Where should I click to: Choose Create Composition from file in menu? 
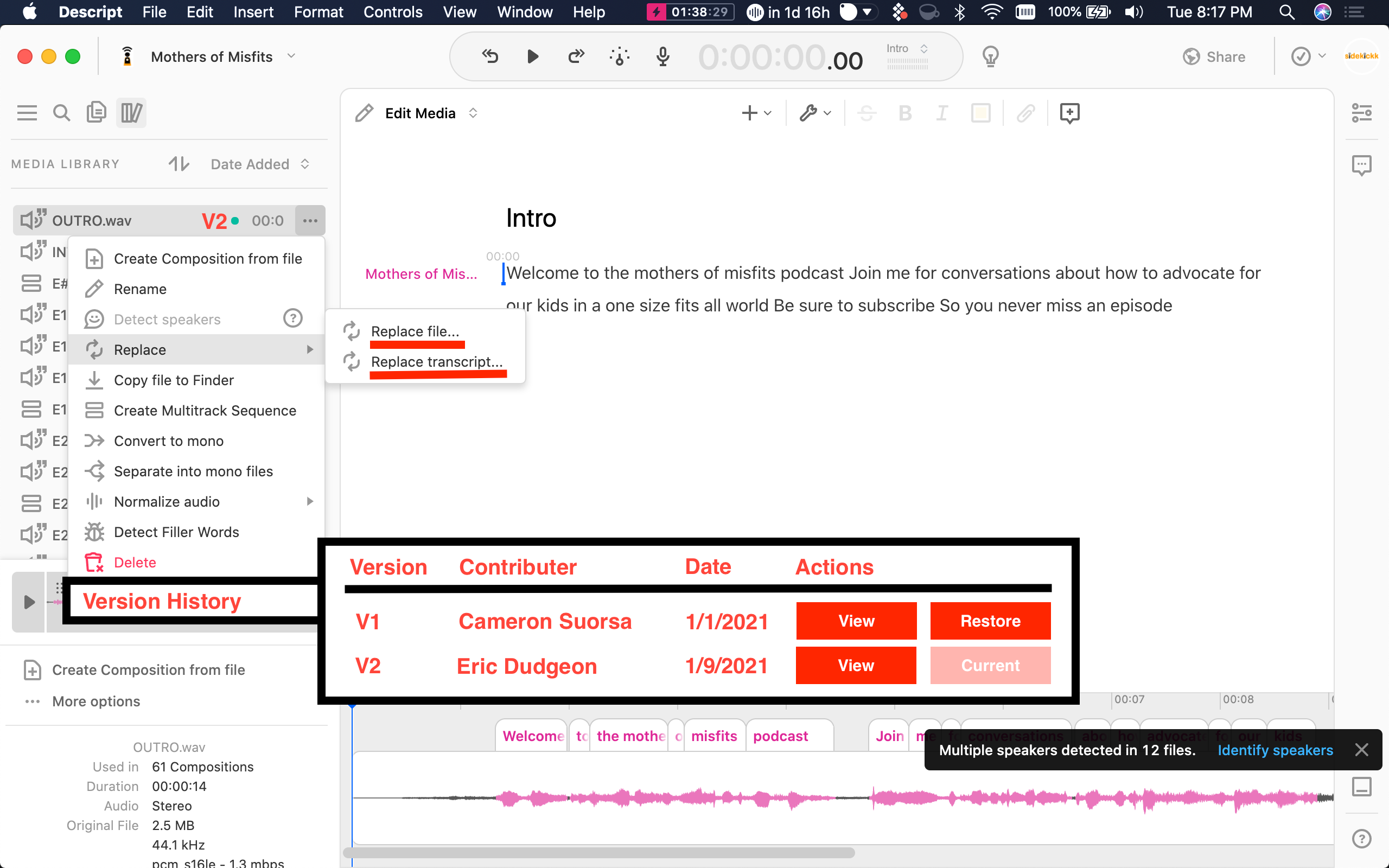click(196, 259)
